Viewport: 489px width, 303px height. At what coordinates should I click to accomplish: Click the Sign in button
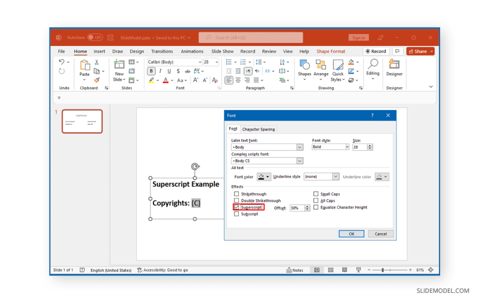point(359,38)
